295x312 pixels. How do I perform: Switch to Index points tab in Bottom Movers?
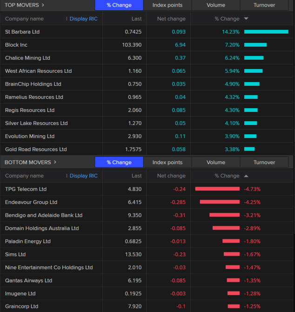168,162
